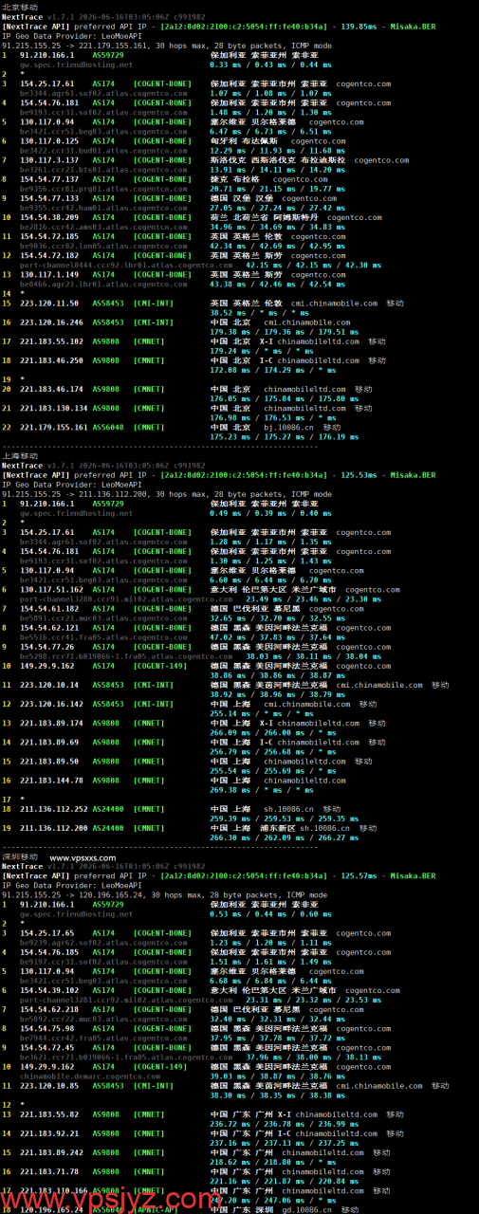479x1214 pixels.
Task: Select hop IP 223.120.10.14
Action: point(47,685)
